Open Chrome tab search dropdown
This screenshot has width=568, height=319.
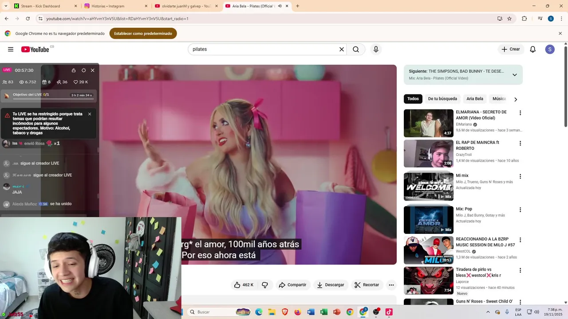click(5, 6)
